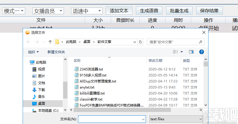Click the 用时 column header
238x124 pixels.
pos(178,20)
